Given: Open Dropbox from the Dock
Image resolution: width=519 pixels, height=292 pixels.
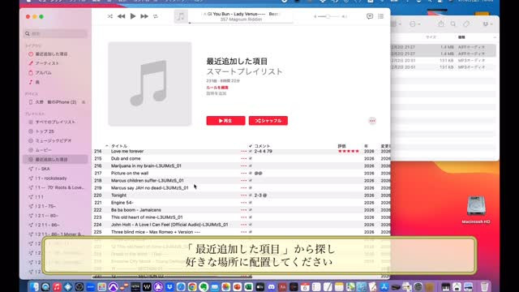Looking at the screenshot, I should click(x=169, y=286).
